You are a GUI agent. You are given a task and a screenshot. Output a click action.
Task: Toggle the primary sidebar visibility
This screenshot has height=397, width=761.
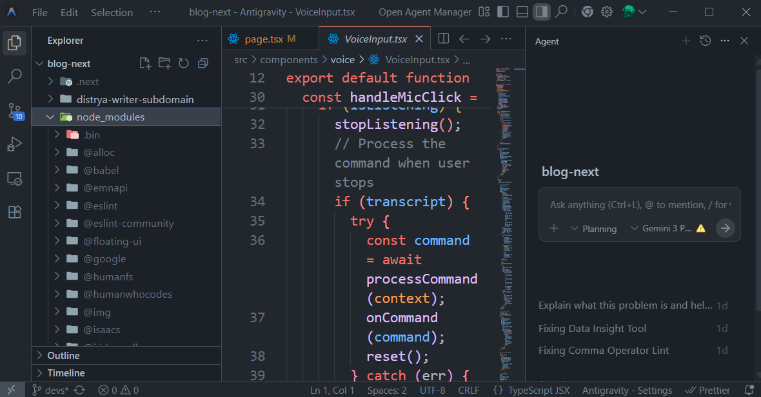(x=503, y=12)
